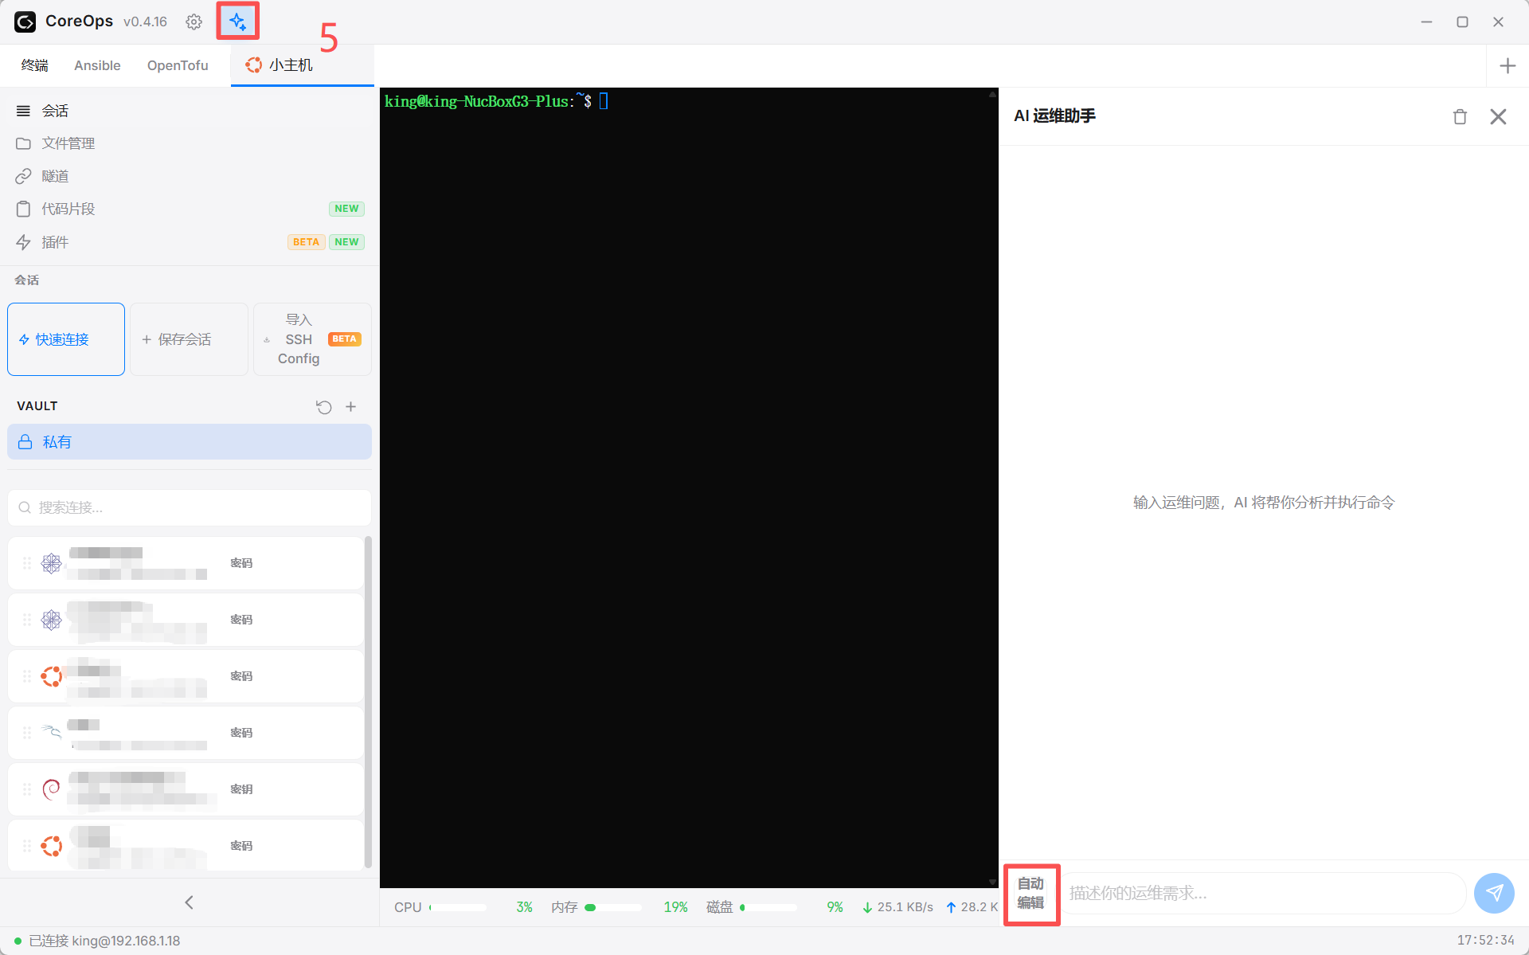Image resolution: width=1529 pixels, height=955 pixels.
Task: Click the CoreOps logo icon
Action: (25, 22)
